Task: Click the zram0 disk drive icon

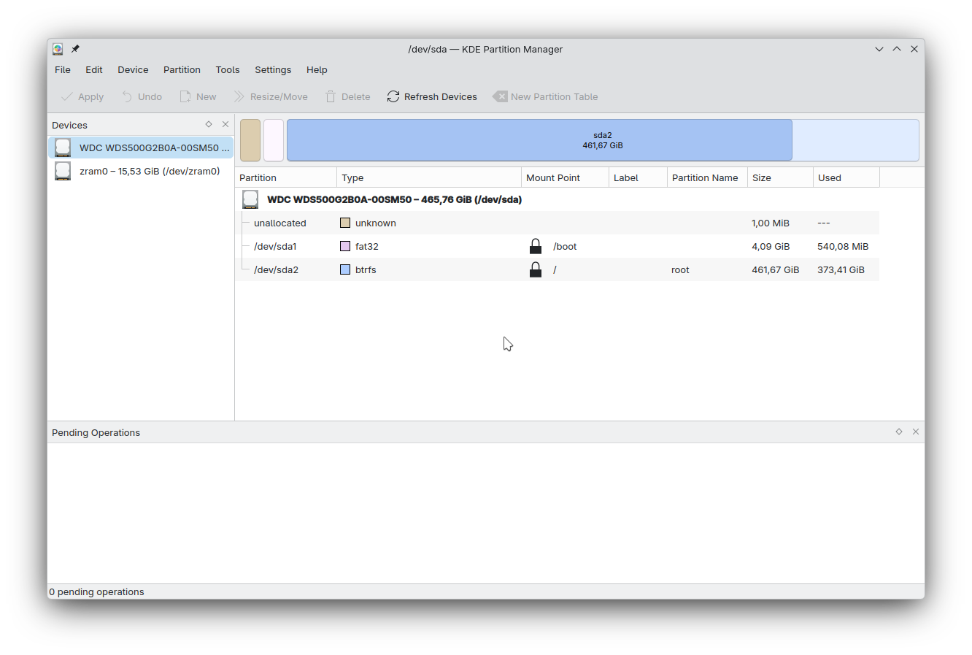Action: pyautogui.click(x=63, y=171)
